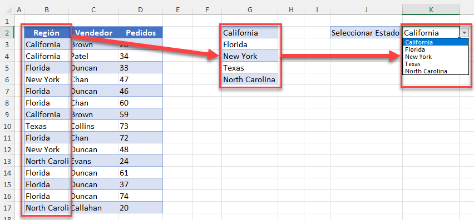Select column D header
This screenshot has height=220, width=474.
(140, 10)
